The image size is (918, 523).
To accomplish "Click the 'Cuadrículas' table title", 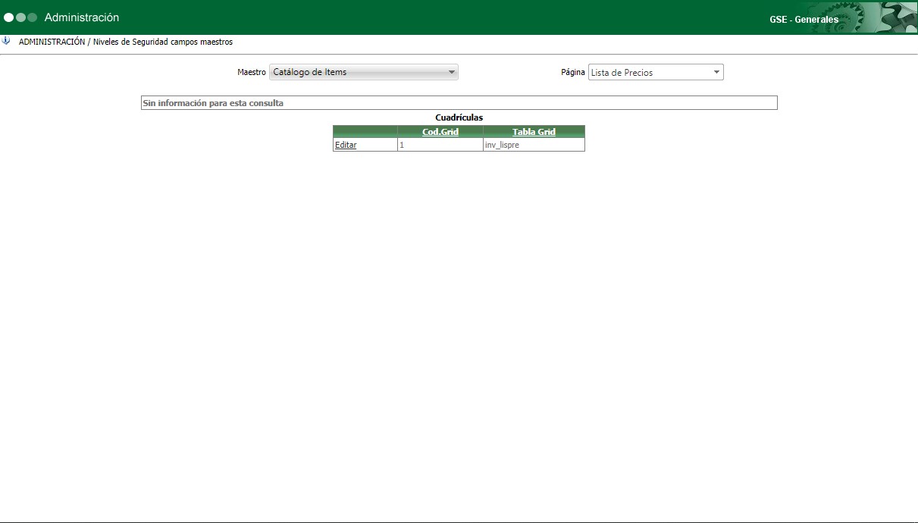I will 459,117.
